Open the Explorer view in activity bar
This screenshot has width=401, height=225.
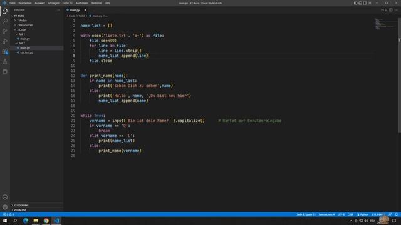[5, 11]
